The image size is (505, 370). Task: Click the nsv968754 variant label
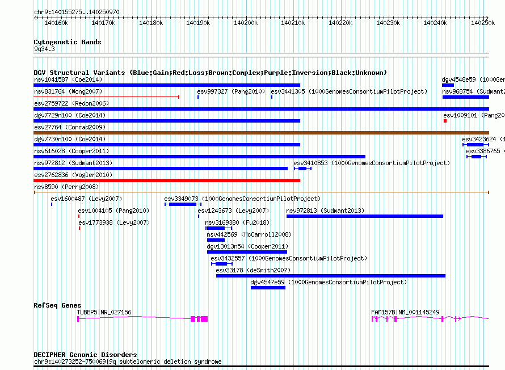[473, 91]
